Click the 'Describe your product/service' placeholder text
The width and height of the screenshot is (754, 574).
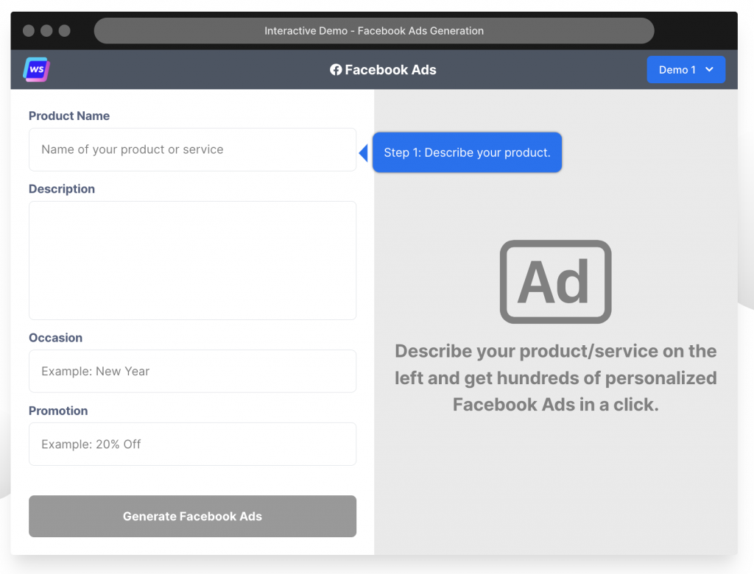[555, 378]
